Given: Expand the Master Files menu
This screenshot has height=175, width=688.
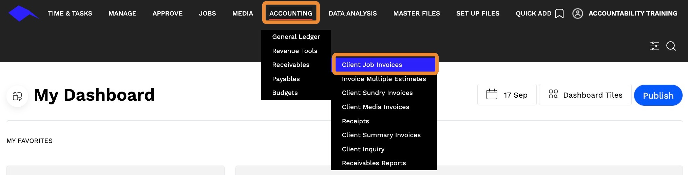Looking at the screenshot, I should pyautogui.click(x=417, y=14).
